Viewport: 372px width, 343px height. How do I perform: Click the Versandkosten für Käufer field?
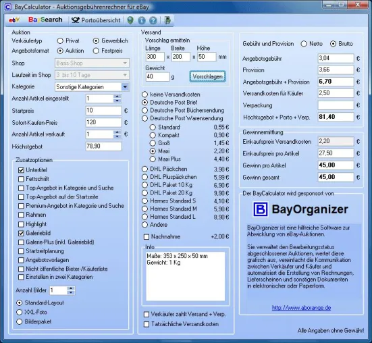point(336,93)
